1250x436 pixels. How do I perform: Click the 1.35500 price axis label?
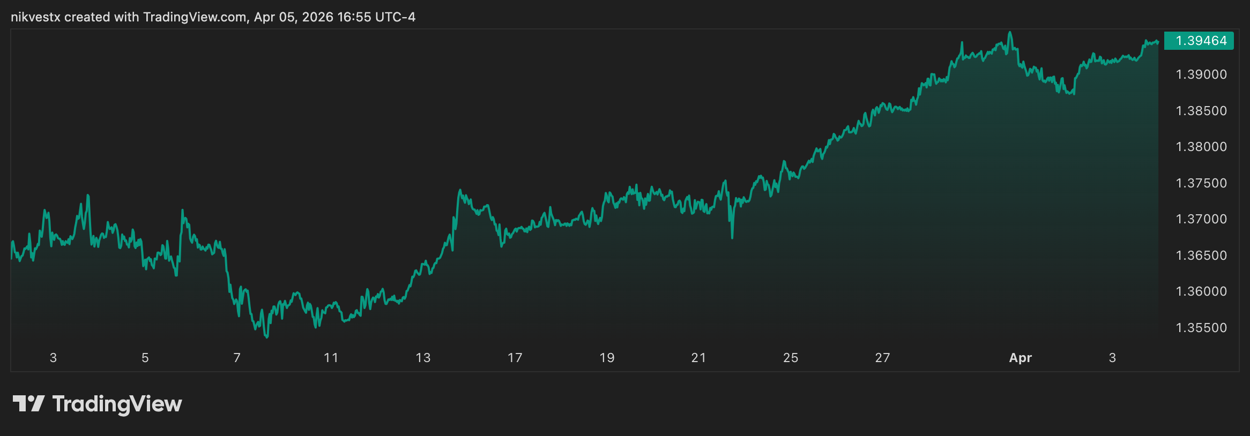[x=1201, y=328]
